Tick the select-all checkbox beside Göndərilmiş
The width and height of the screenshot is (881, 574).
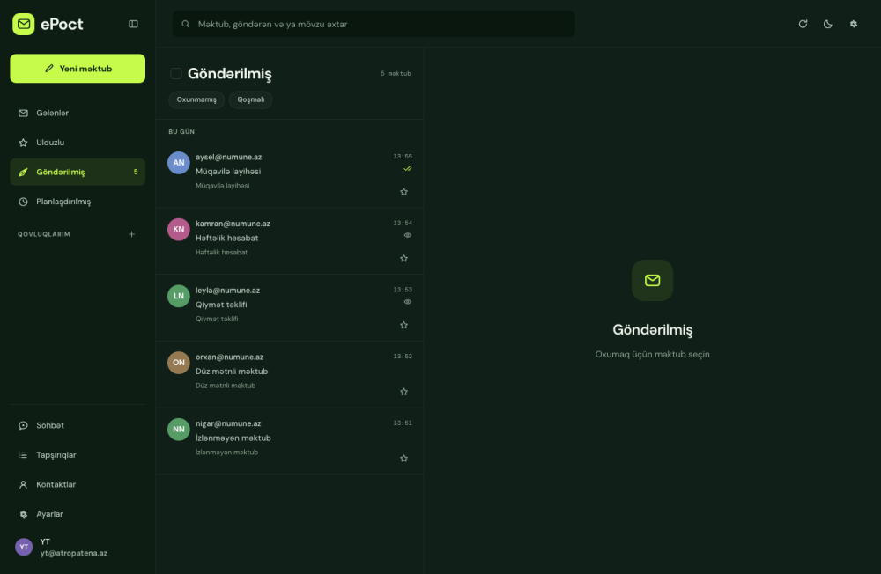click(x=176, y=74)
